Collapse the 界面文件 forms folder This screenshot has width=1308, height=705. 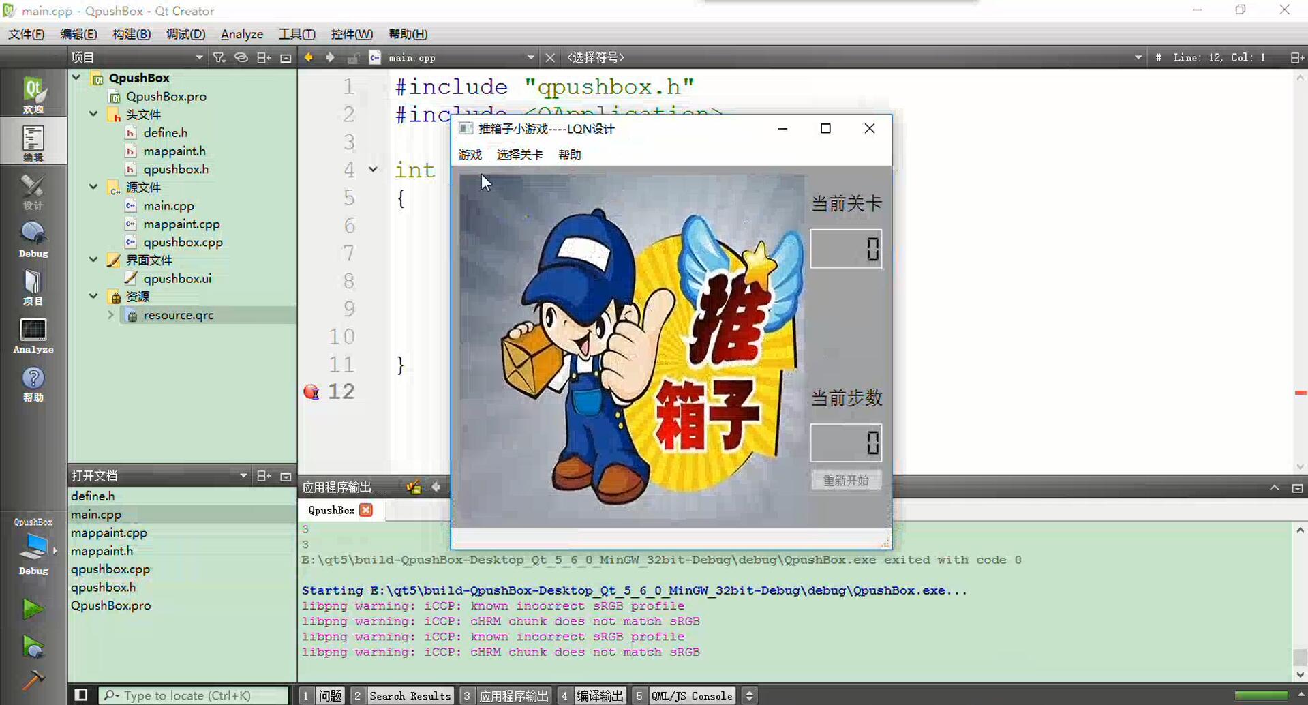click(x=94, y=260)
